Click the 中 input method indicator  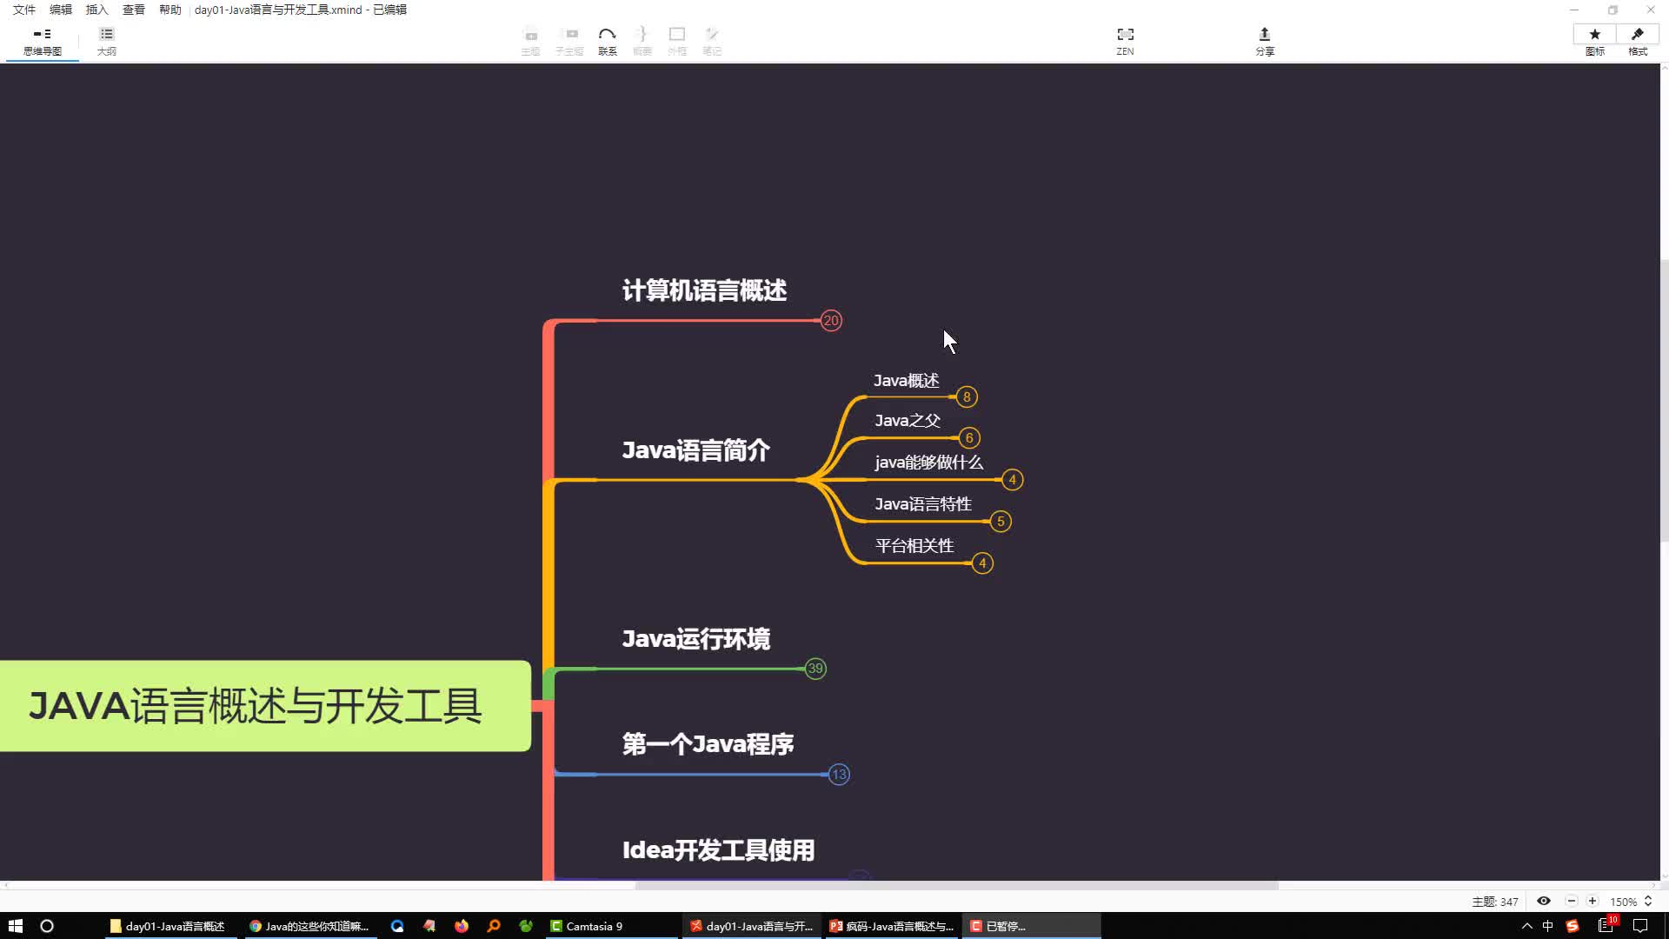pyautogui.click(x=1547, y=926)
